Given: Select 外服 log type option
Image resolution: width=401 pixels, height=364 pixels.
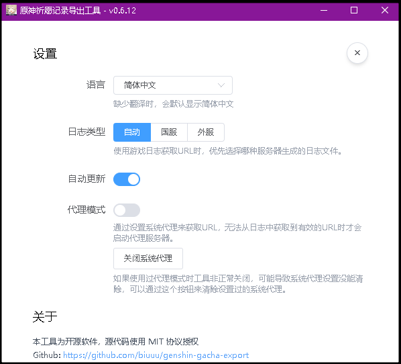Looking at the screenshot, I should tap(206, 132).
